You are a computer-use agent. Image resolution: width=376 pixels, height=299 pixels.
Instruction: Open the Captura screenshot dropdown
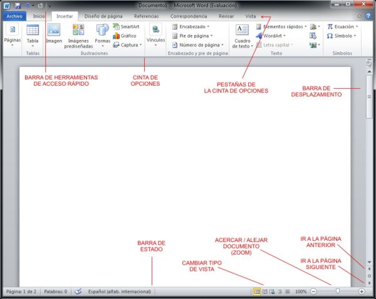tap(127, 45)
